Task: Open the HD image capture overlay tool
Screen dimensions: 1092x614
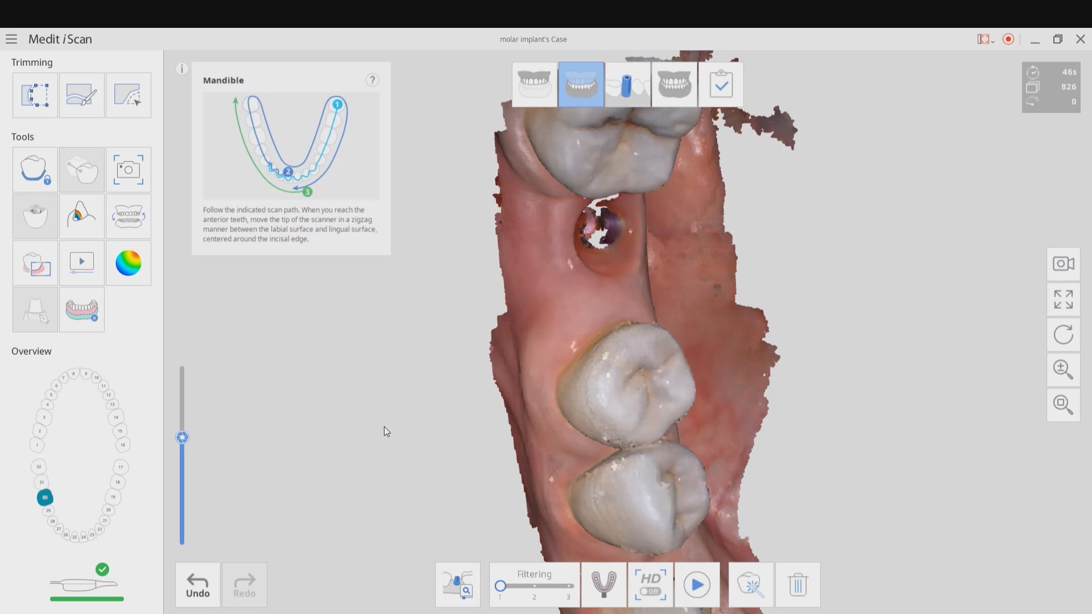Action: pyautogui.click(x=35, y=263)
